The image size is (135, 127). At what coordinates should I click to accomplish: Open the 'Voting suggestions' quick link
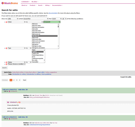pyautogui.click(x=51, y=72)
